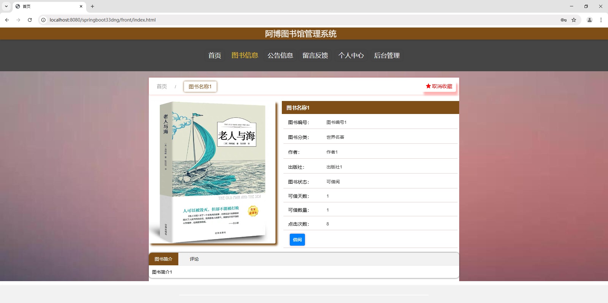Click the blue 借阅 button
Image resolution: width=608 pixels, height=303 pixels.
click(297, 240)
